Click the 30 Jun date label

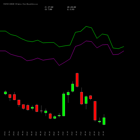[x=23, y=133]
